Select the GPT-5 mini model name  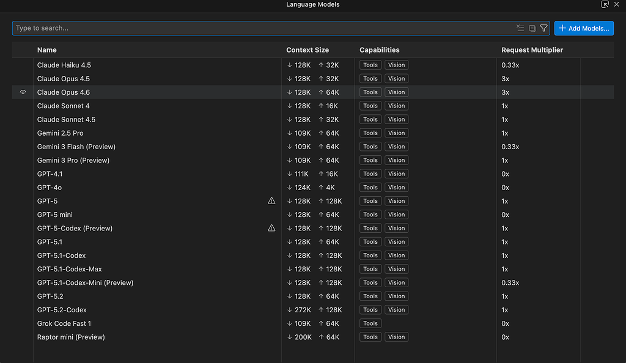(54, 215)
